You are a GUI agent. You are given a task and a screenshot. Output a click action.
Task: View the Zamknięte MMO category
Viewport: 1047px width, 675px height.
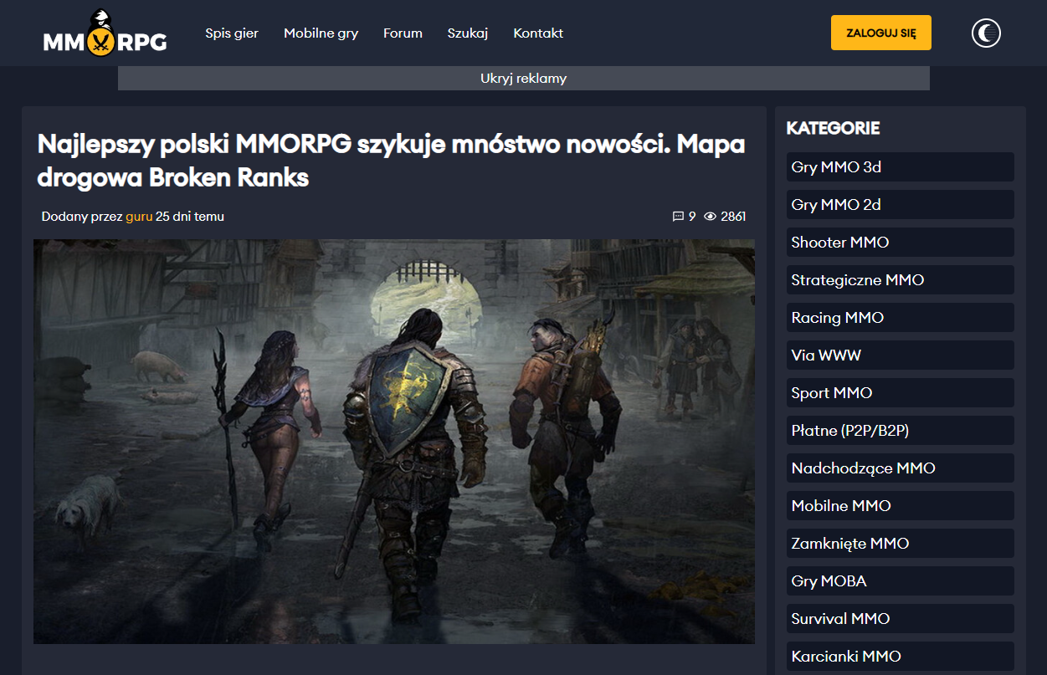point(900,544)
